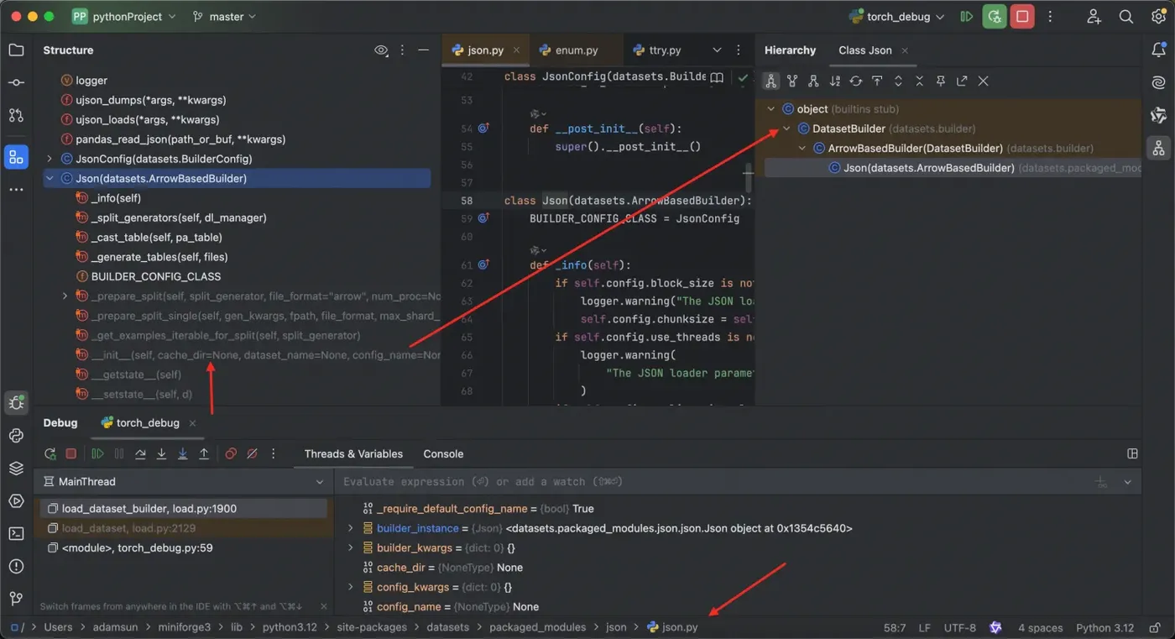Switch to the subtypes hierarchy view
The image size is (1175, 639).
tap(813, 81)
